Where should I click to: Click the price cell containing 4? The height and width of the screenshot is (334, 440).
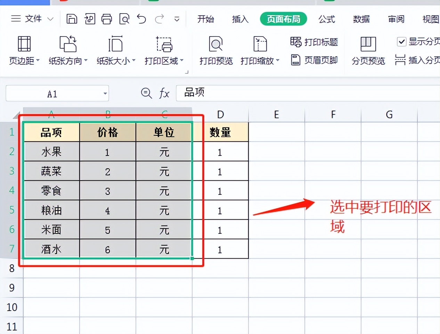(108, 210)
